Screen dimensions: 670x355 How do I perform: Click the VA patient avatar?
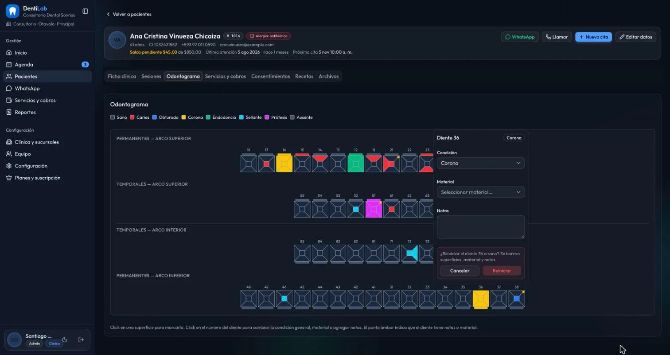117,40
